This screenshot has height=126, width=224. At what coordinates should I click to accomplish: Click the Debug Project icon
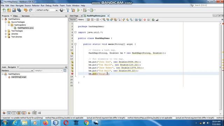(85, 10)
